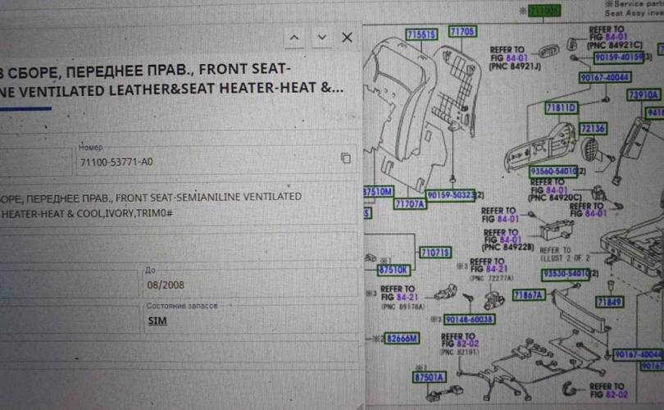Click the description text field with FRONT SEAT-SEMIANILINE
664x410 pixels.
click(180, 205)
